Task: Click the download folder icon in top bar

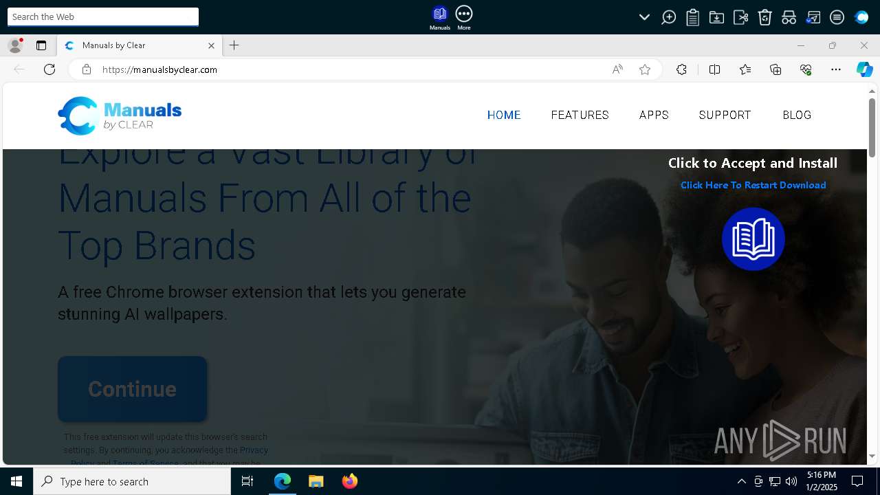Action: pyautogui.click(x=716, y=17)
